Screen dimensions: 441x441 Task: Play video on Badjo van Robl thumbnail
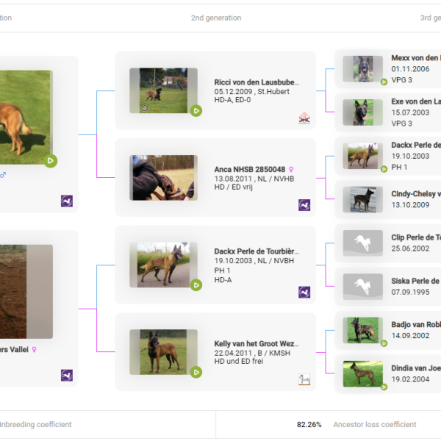coord(384,343)
